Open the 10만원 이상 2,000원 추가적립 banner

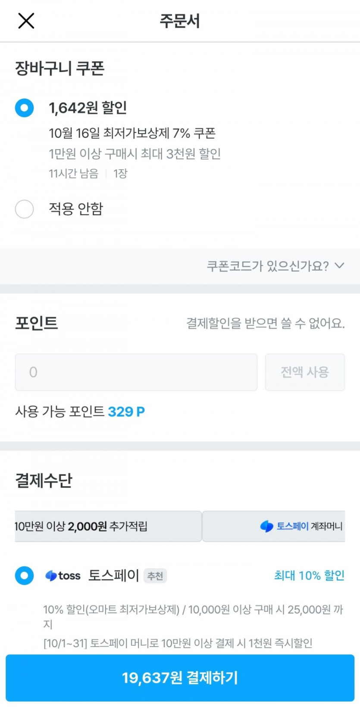108,526
